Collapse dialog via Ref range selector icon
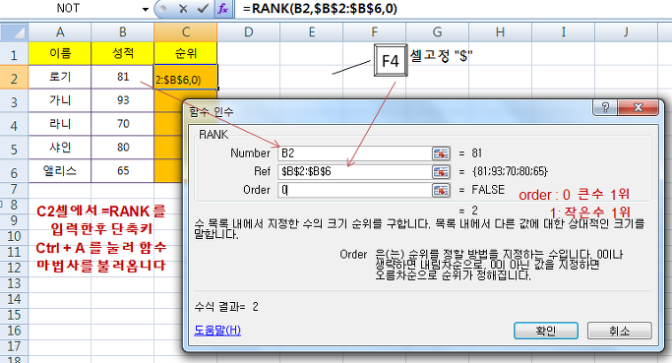The image size is (672, 363). coord(441,172)
